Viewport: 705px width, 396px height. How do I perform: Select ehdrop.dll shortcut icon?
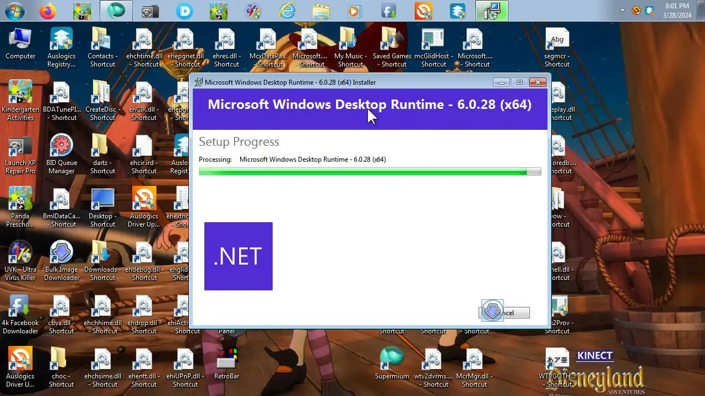click(144, 315)
